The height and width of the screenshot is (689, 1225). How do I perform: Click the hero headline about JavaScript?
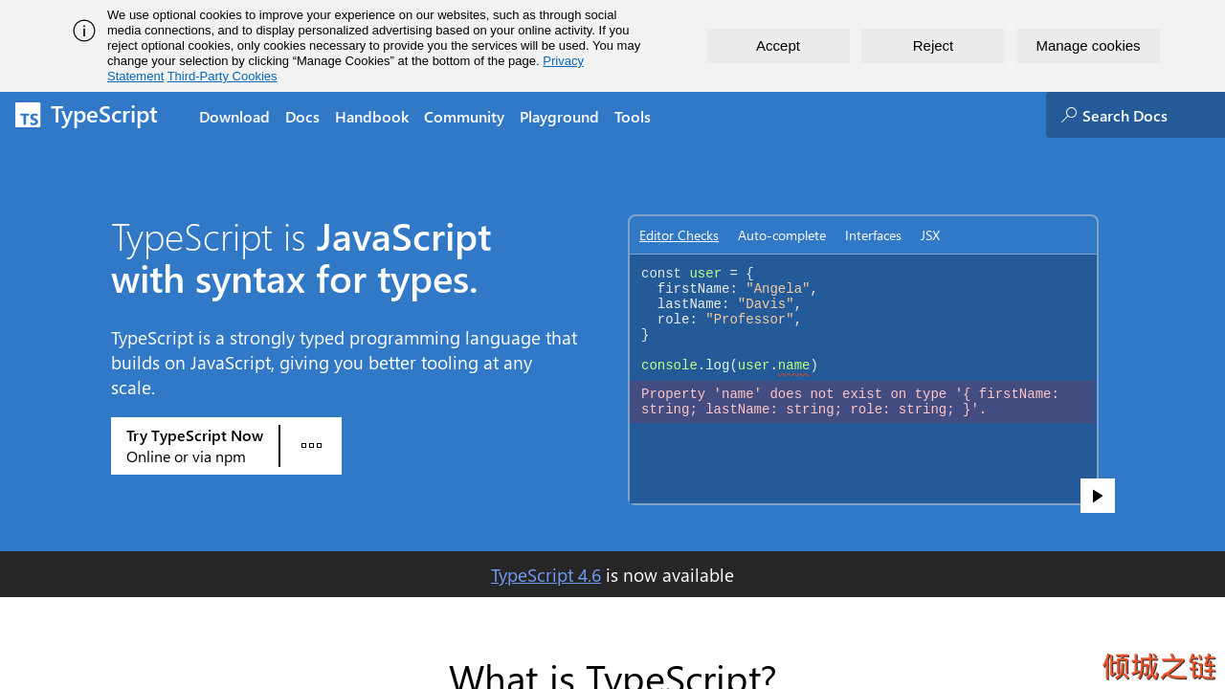point(301,258)
